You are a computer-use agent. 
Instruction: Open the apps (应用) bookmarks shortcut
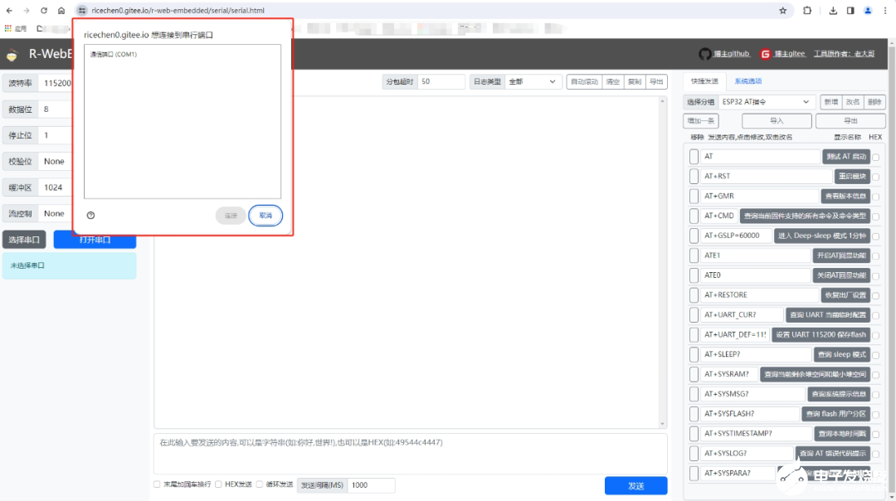(x=17, y=28)
